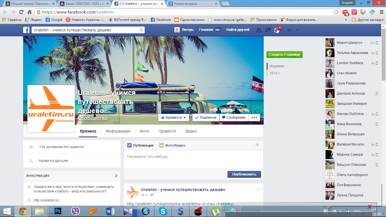Click the Facebook logo icon in the header
Screen dimensions: 386x217
tap(26, 30)
